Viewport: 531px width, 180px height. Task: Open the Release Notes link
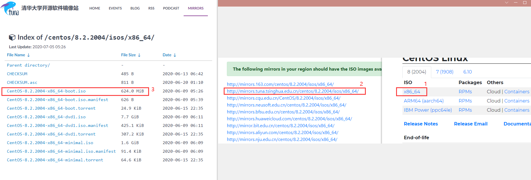(x=421, y=124)
